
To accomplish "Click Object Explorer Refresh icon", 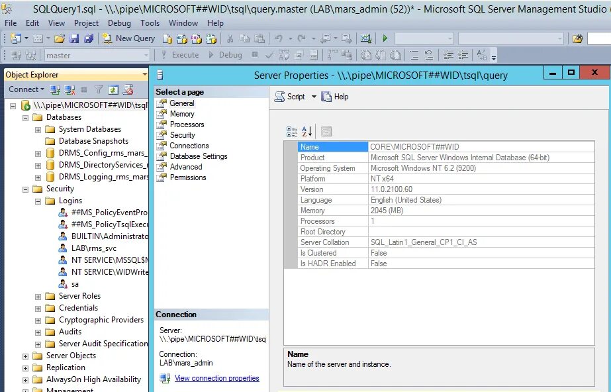I will [x=113, y=89].
